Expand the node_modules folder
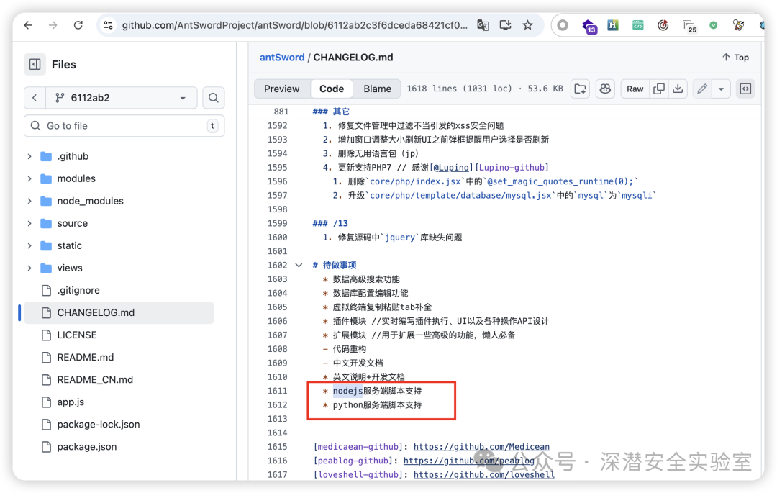Screen dimensions: 777x493 pos(29,201)
